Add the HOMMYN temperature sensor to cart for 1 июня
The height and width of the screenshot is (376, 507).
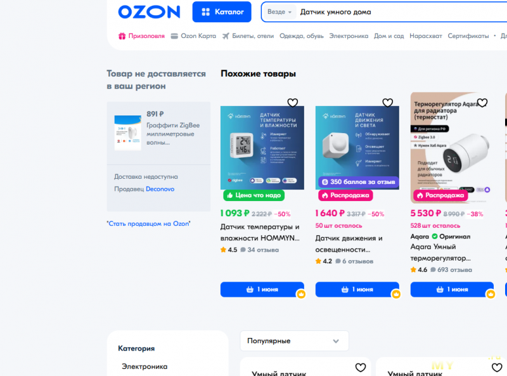coord(262,289)
